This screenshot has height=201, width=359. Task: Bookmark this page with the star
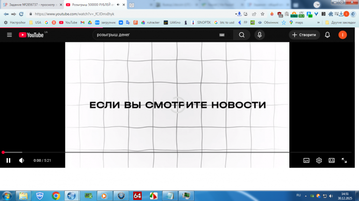click(x=262, y=14)
